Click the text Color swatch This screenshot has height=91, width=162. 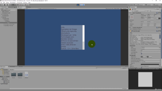pyautogui.click(x=150, y=64)
